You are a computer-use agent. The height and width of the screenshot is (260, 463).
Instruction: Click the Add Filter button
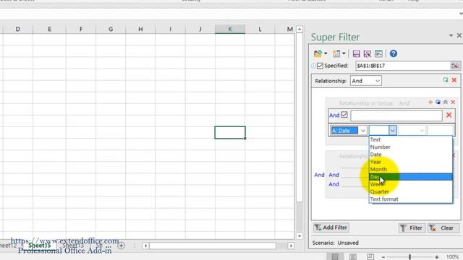point(331,227)
